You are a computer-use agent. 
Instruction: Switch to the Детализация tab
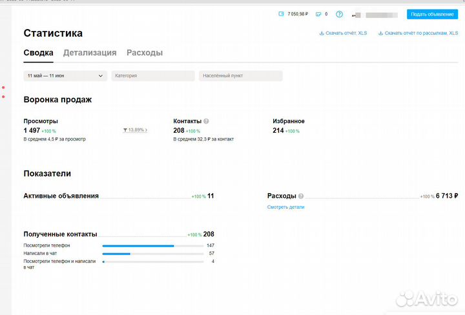pyautogui.click(x=90, y=53)
